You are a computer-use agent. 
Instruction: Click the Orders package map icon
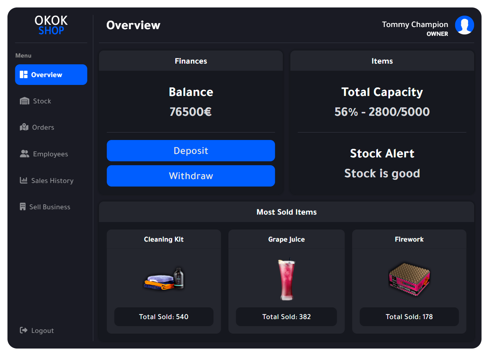(x=24, y=127)
